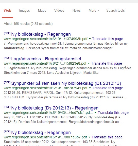Open first Ny bibliotekslag - Regeringen result
138x146 pixels.
[x=41, y=34]
